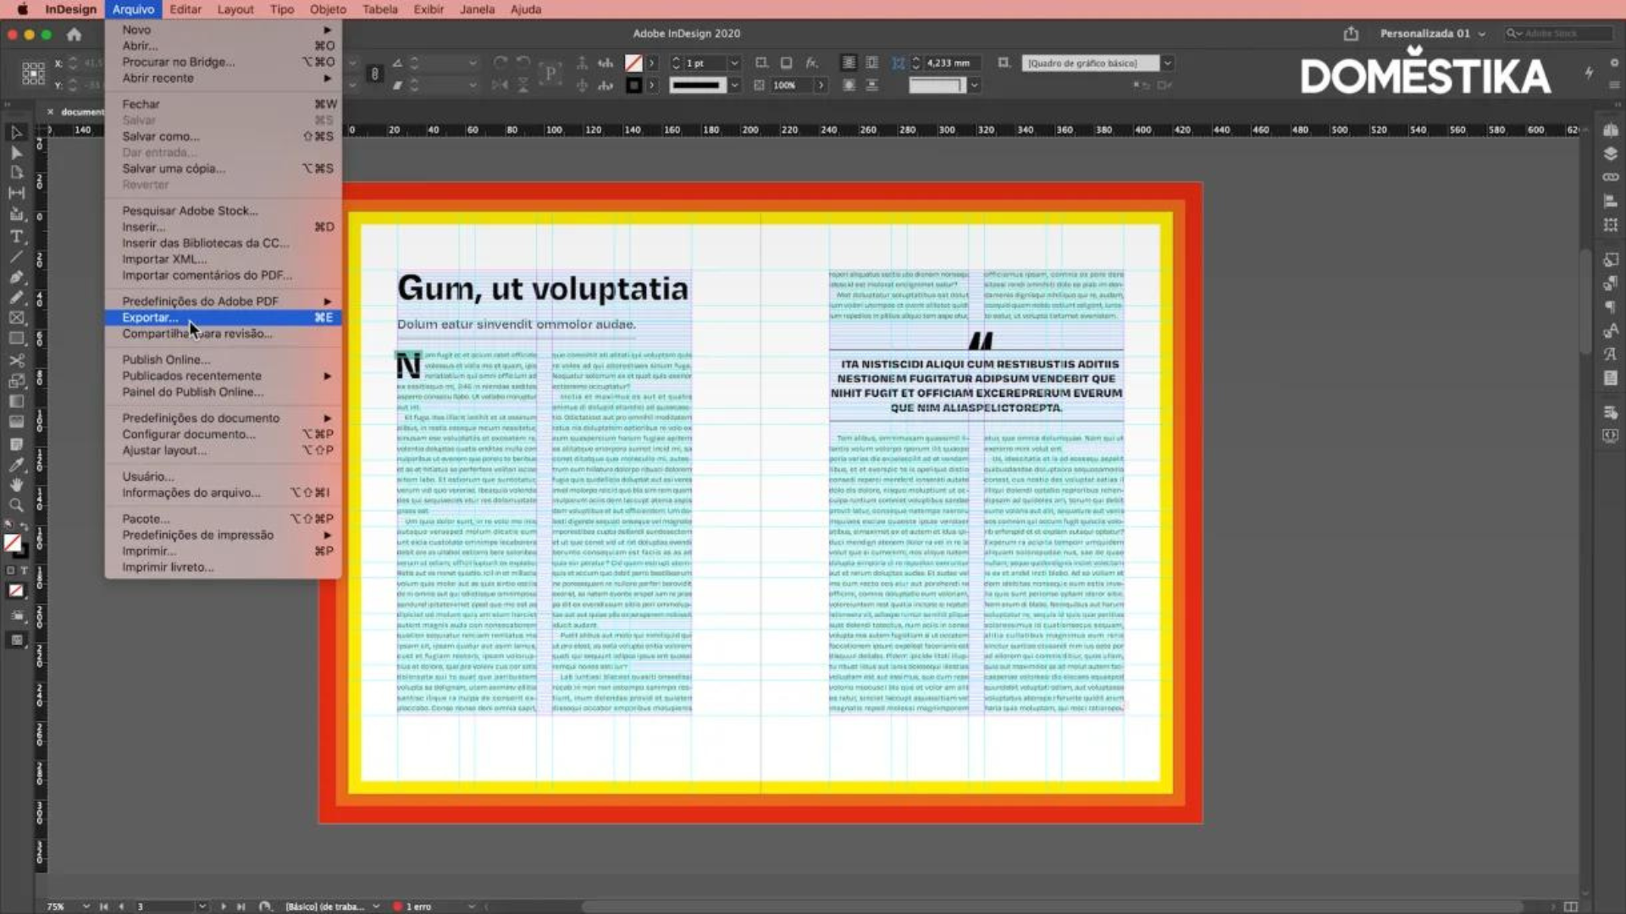Choose Exportar... from Arquivo menu
1626x914 pixels.
[x=150, y=317]
